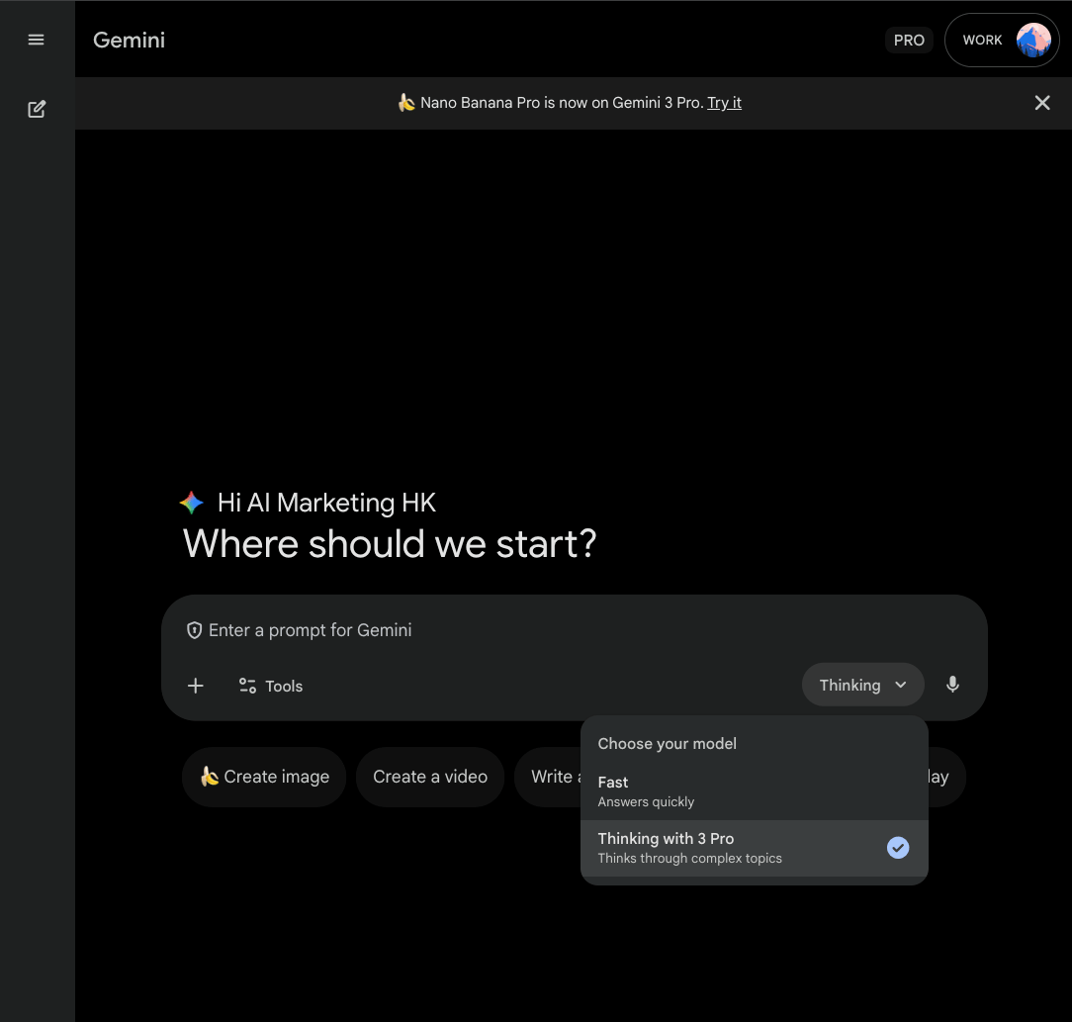Select the Thinking with 3 Pro option

click(755, 848)
